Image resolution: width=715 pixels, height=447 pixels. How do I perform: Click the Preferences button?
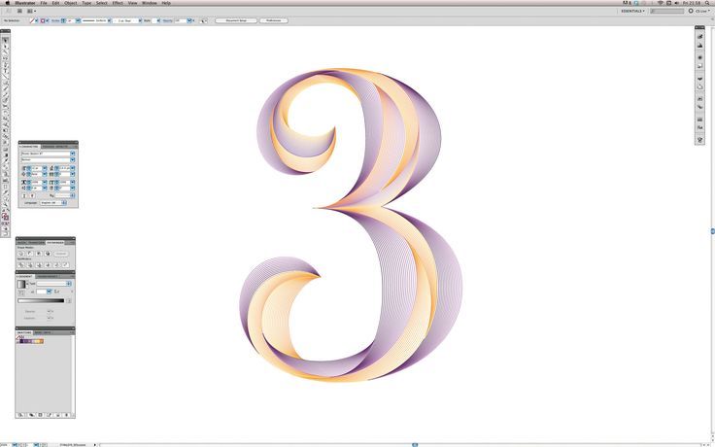coord(274,20)
